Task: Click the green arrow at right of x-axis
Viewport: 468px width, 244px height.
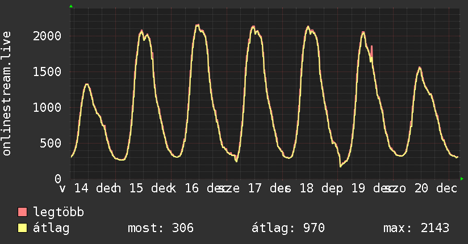Action: click(462, 179)
